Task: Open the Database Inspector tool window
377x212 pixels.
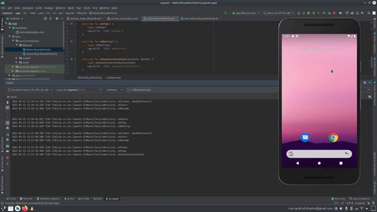Action: point(48,199)
